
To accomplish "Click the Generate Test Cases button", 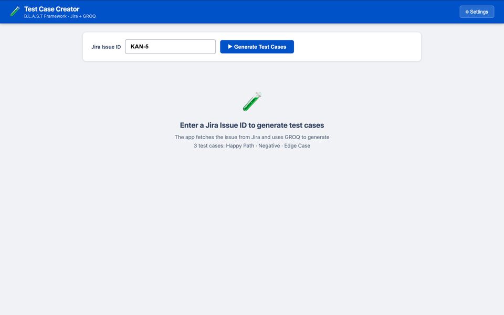I will pos(257,47).
